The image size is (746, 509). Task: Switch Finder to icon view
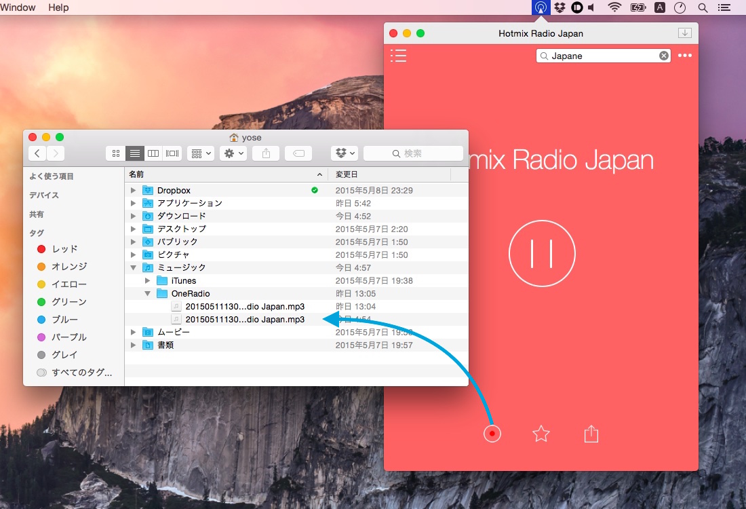115,153
